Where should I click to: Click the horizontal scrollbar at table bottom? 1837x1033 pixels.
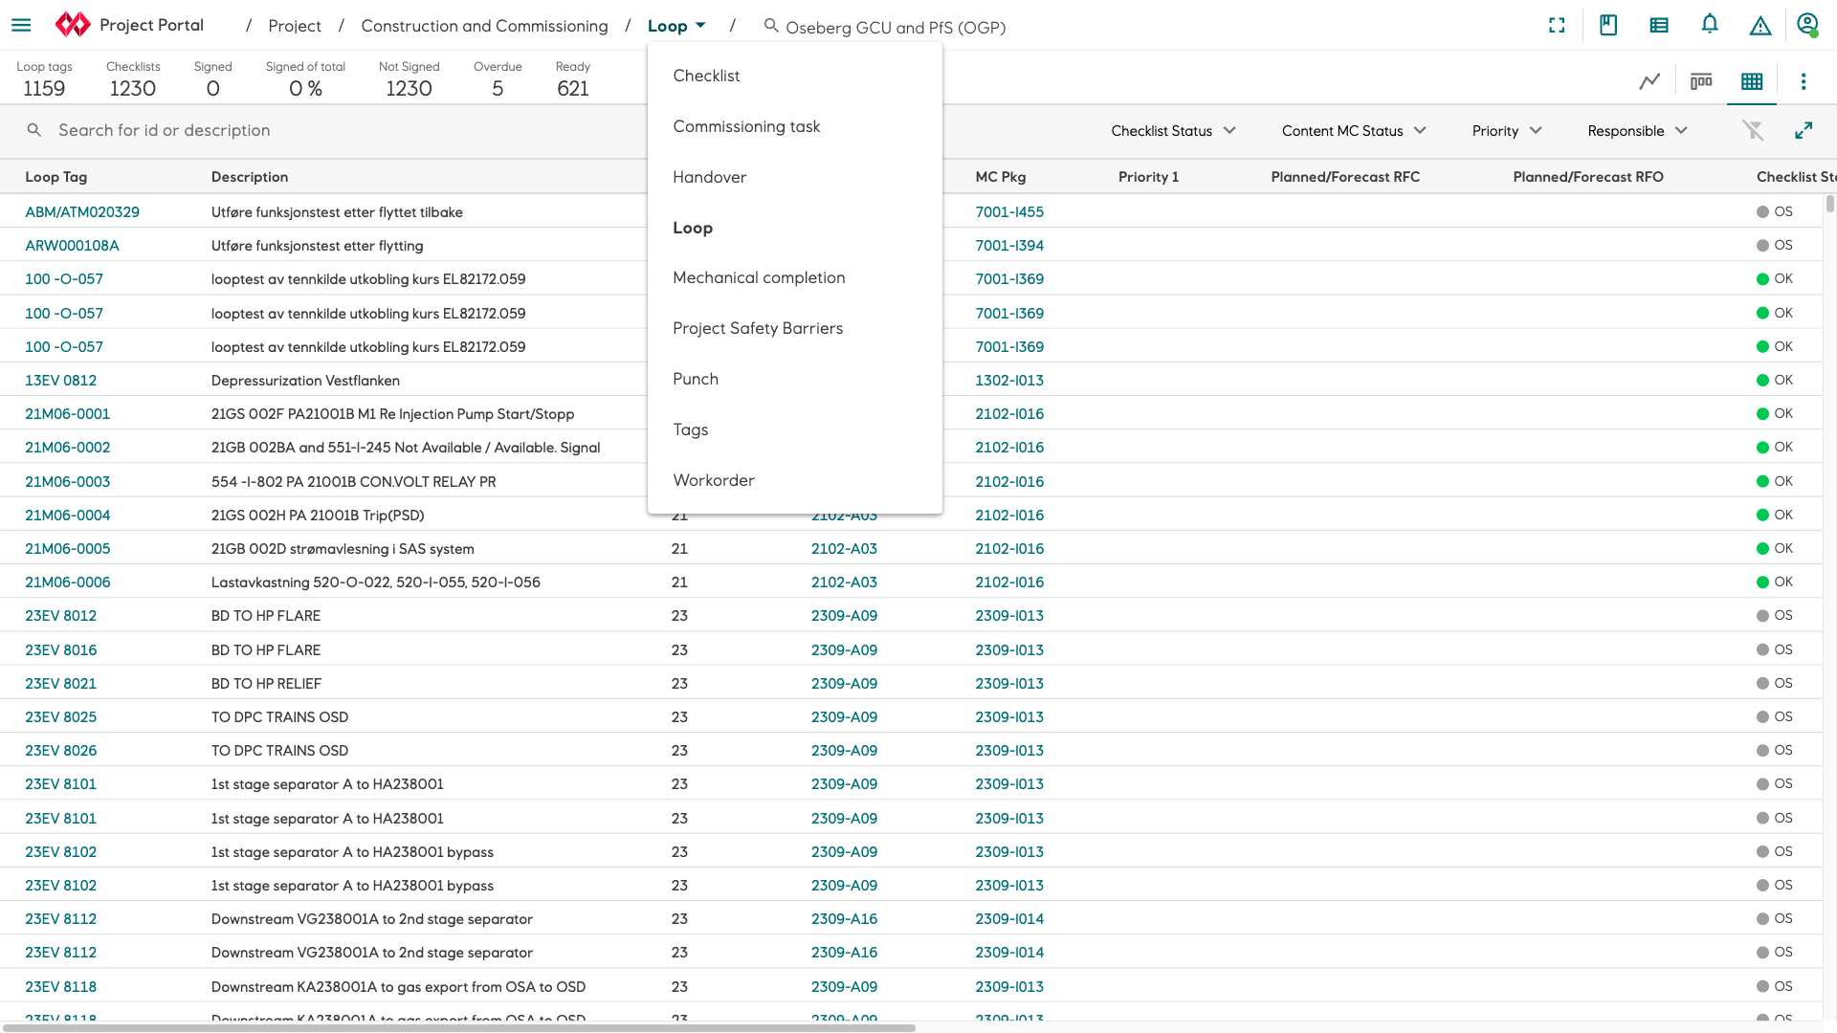click(x=458, y=1028)
